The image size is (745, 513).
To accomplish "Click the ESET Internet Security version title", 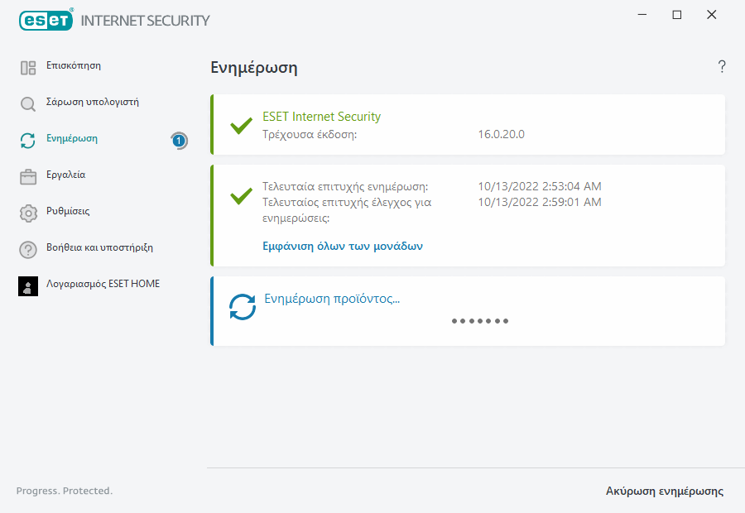I will pyautogui.click(x=321, y=117).
